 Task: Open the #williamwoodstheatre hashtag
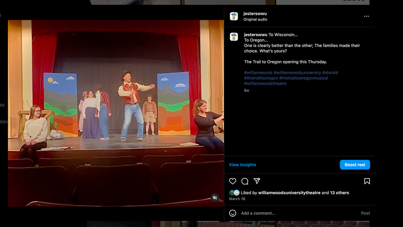(x=265, y=83)
